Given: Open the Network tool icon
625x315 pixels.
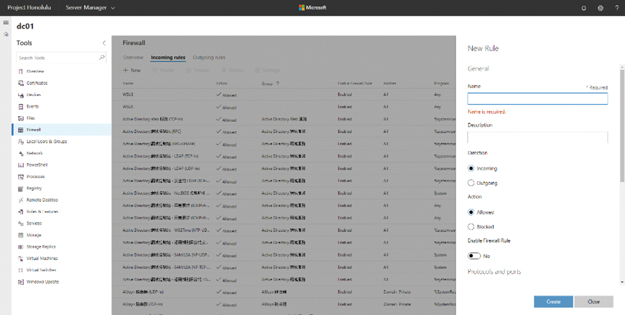Looking at the screenshot, I should point(21,153).
